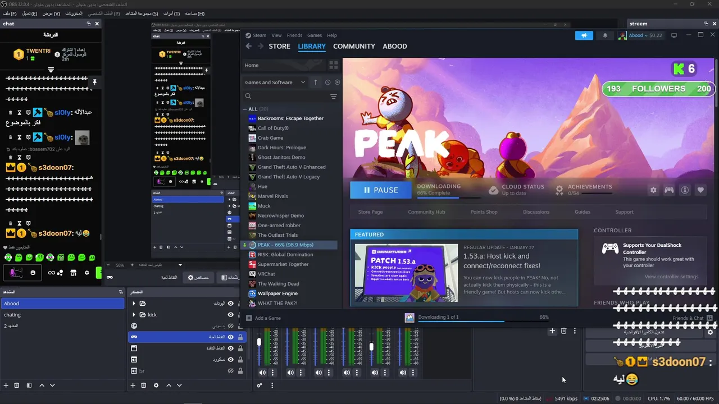The height and width of the screenshot is (404, 719).
Task: Unlock the selected game capture source
Action: click(240, 337)
